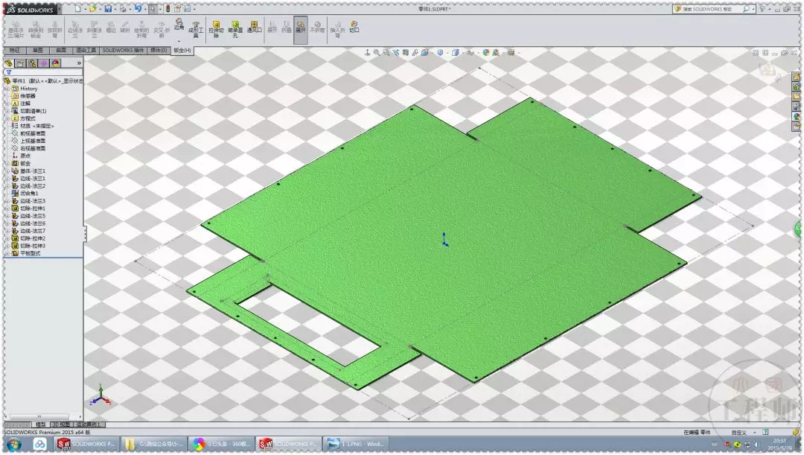This screenshot has height=455, width=804.
Task: Select the 前视基准面 front plane item
Action: (x=29, y=133)
